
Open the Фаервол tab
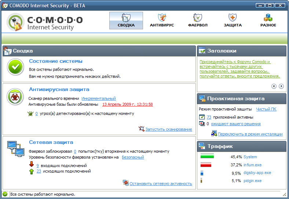(x=198, y=21)
